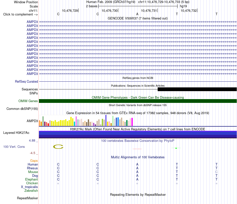Viewport: 237px width, 204px height.
Task: Click the 'GENCODE V50lift37' track title
Action: (138, 18)
